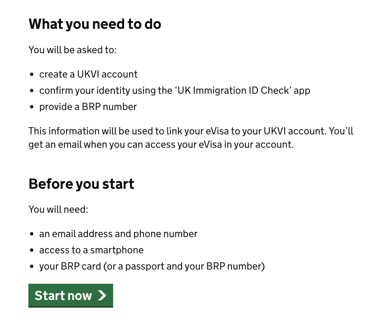This screenshot has width=382, height=328.
Task: Click 'an email address and phone number' item
Action: 118,234
